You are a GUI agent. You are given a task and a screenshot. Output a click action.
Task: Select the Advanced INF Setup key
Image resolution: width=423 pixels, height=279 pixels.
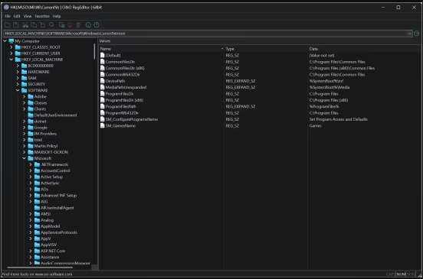coord(58,196)
